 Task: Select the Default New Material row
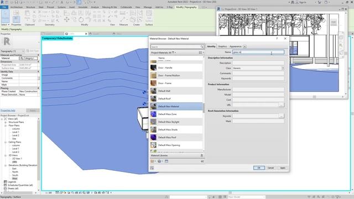pyautogui.click(x=176, y=106)
